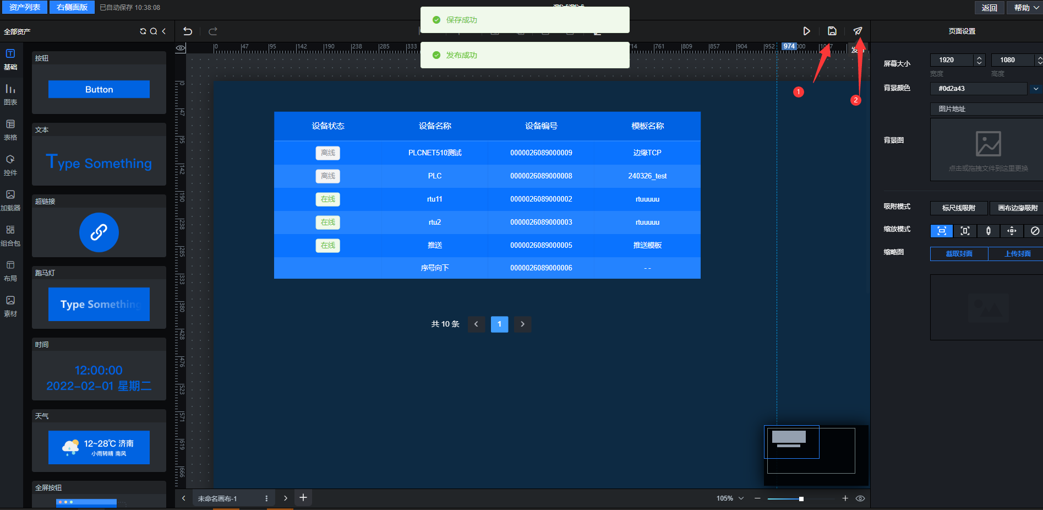1043x510 pixels.
Task: Switch to 资产列表 tab
Action: (25, 7)
